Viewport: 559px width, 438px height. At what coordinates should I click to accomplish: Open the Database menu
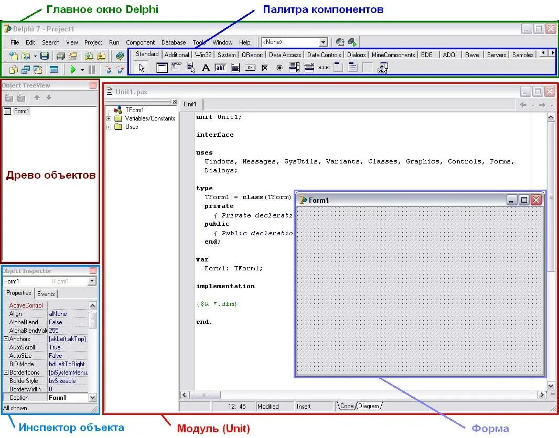click(x=174, y=42)
